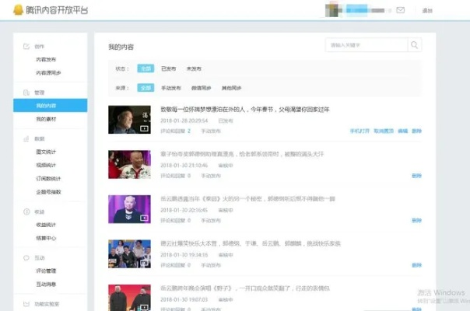
Task: Click the 数据 section chart icon
Action: click(x=26, y=138)
